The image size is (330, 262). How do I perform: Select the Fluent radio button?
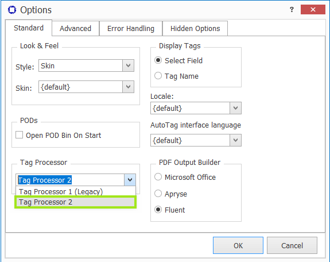pos(158,210)
